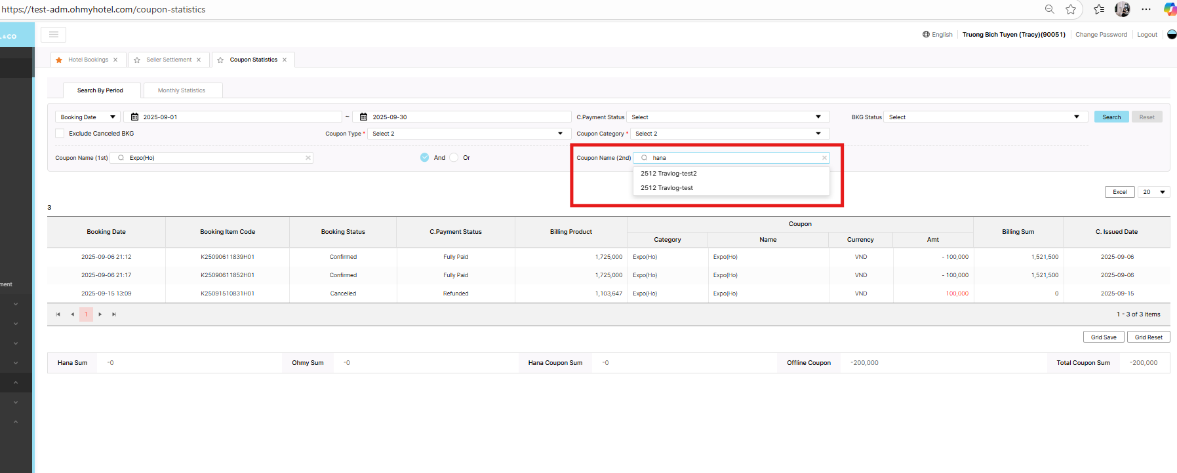Screen dimensions: 1177x473
Task: Go to the last page of results
Action: click(114, 314)
